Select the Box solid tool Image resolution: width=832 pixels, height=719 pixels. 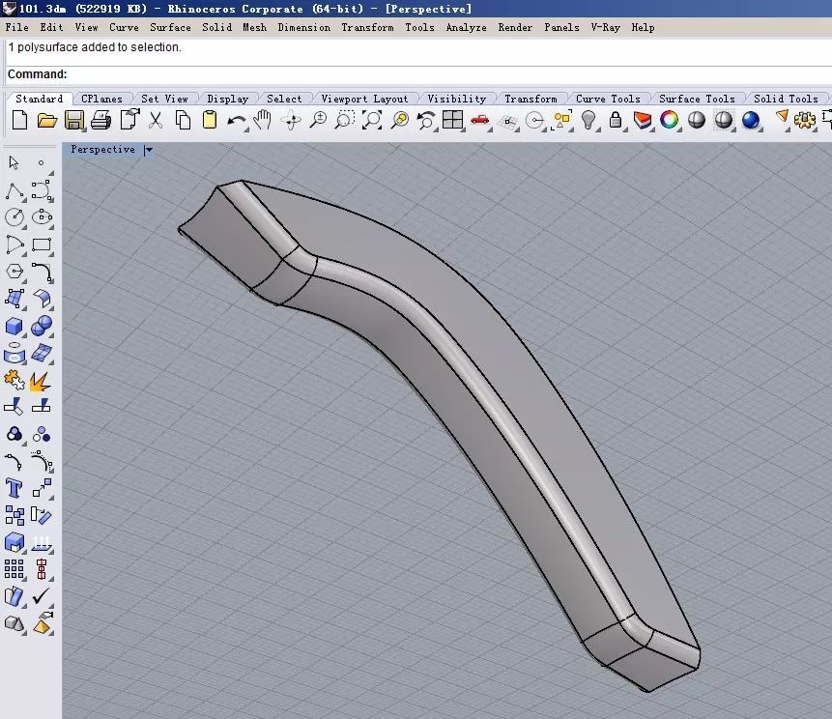pyautogui.click(x=14, y=327)
